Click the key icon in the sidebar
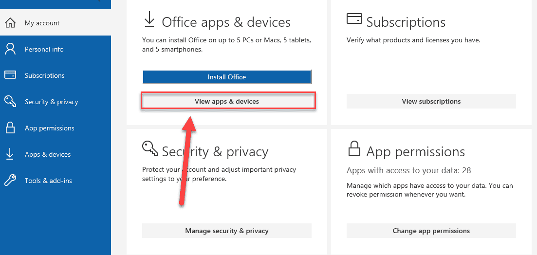The height and width of the screenshot is (255, 537). (10, 102)
